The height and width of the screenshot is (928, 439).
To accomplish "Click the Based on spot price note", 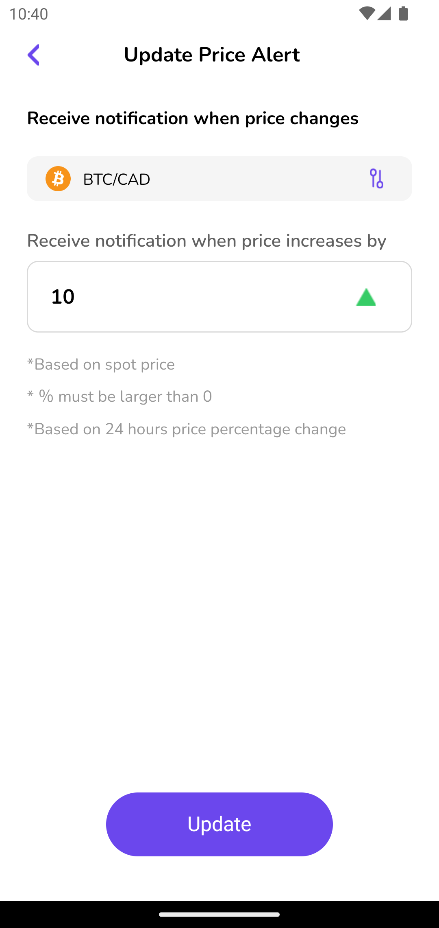I will [101, 364].
